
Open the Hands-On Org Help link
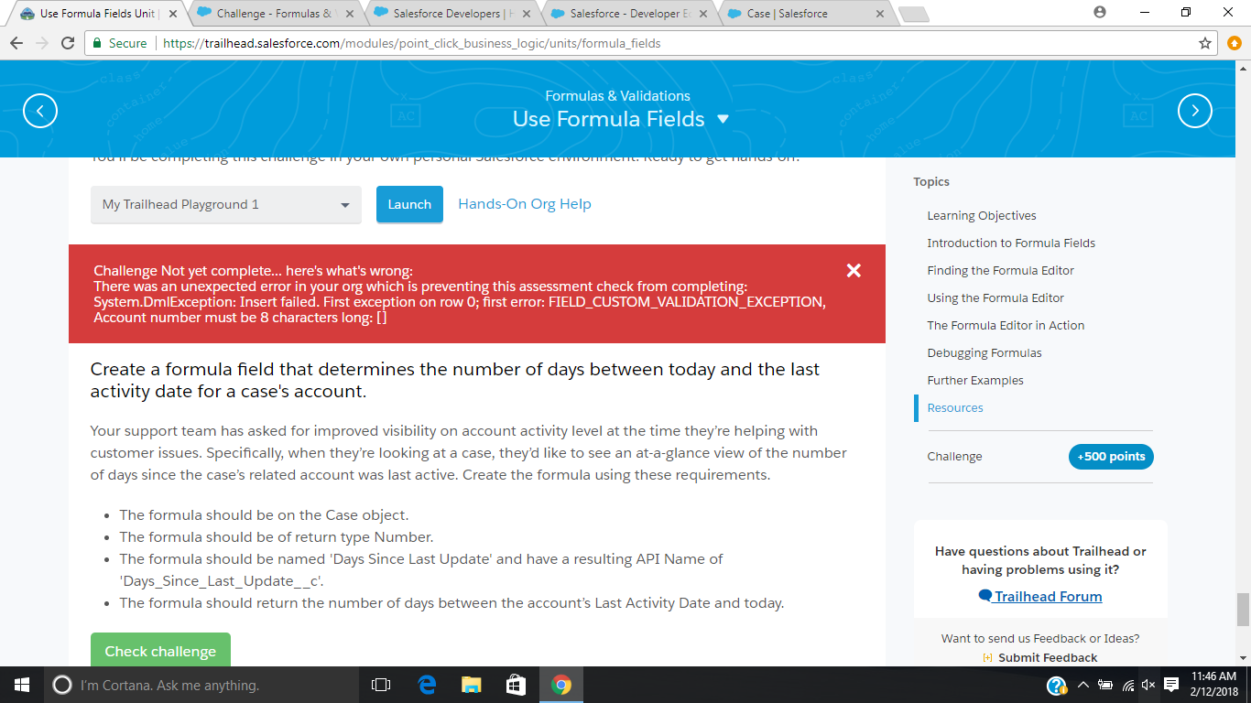coord(525,204)
